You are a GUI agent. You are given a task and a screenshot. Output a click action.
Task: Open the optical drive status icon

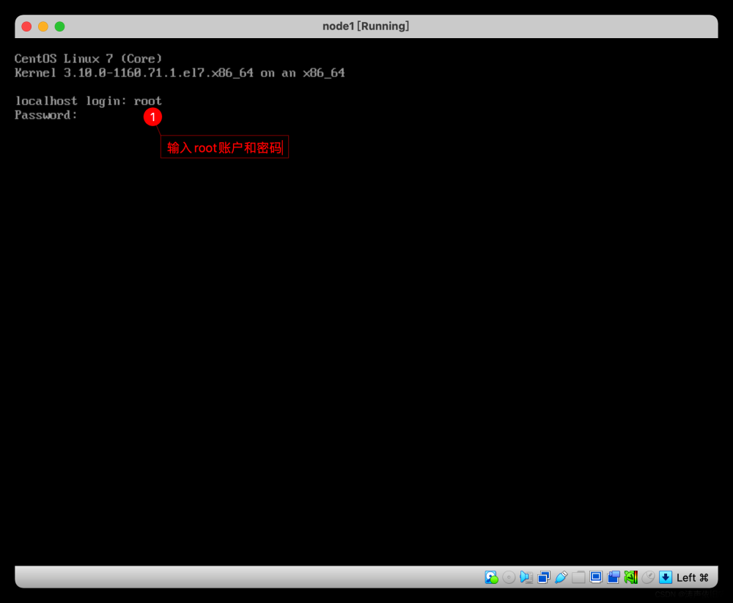(509, 577)
